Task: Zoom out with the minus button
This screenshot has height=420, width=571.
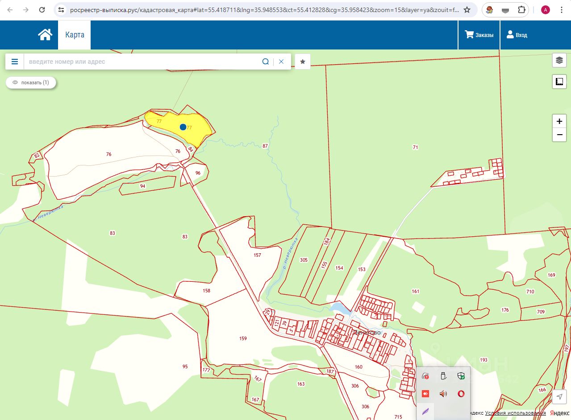Action: (x=559, y=135)
